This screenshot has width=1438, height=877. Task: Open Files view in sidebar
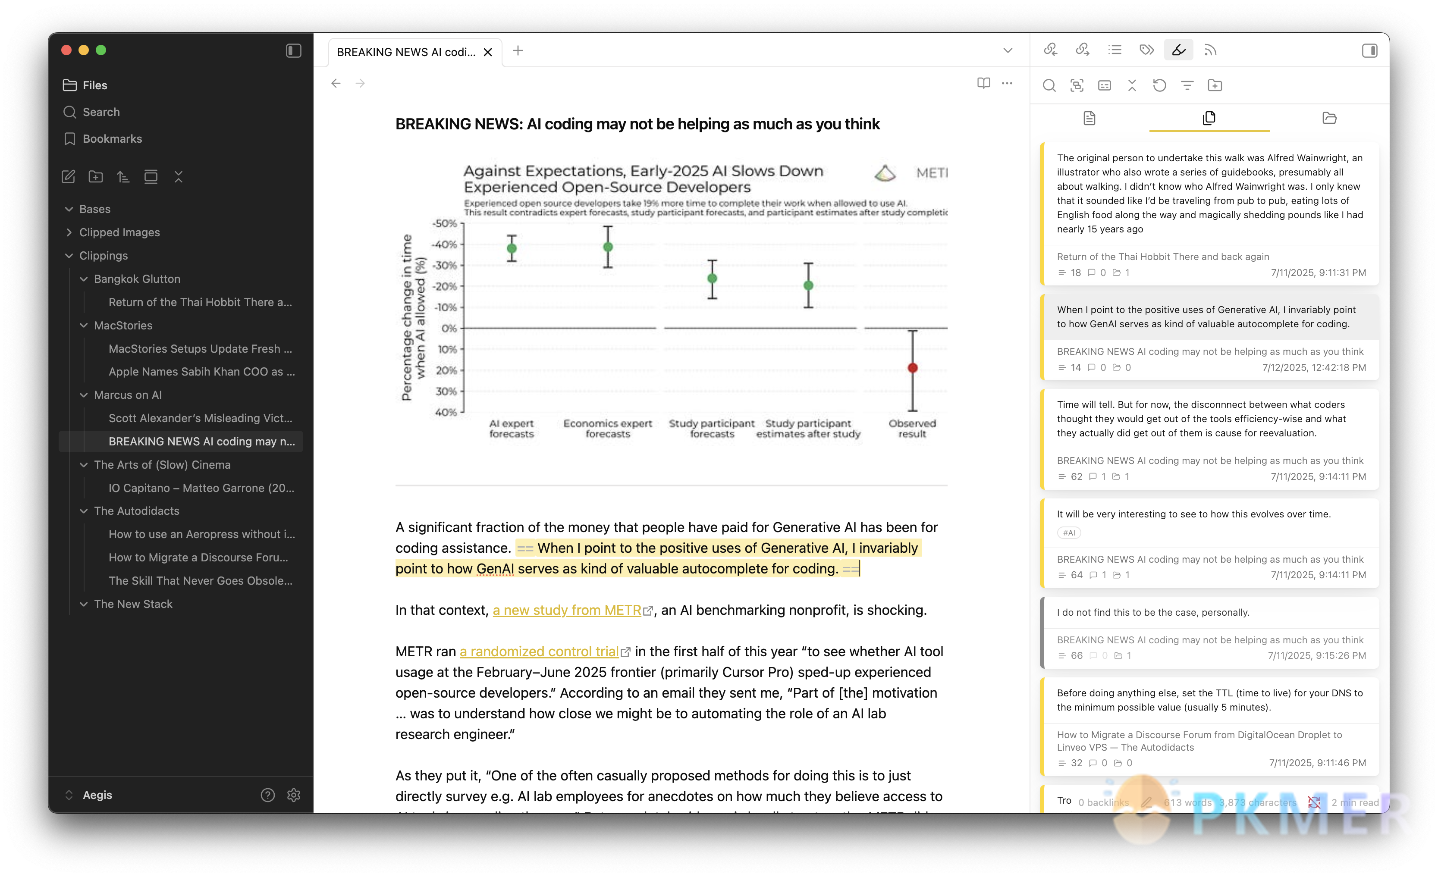click(85, 85)
